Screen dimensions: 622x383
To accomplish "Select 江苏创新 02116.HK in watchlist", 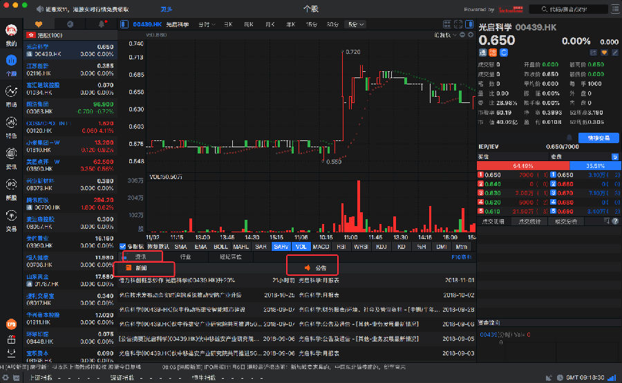I will [x=70, y=69].
